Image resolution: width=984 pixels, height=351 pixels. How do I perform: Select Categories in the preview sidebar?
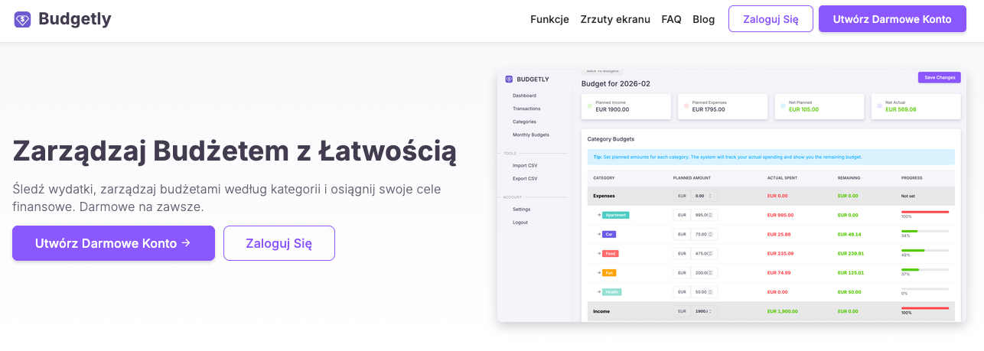pos(524,122)
